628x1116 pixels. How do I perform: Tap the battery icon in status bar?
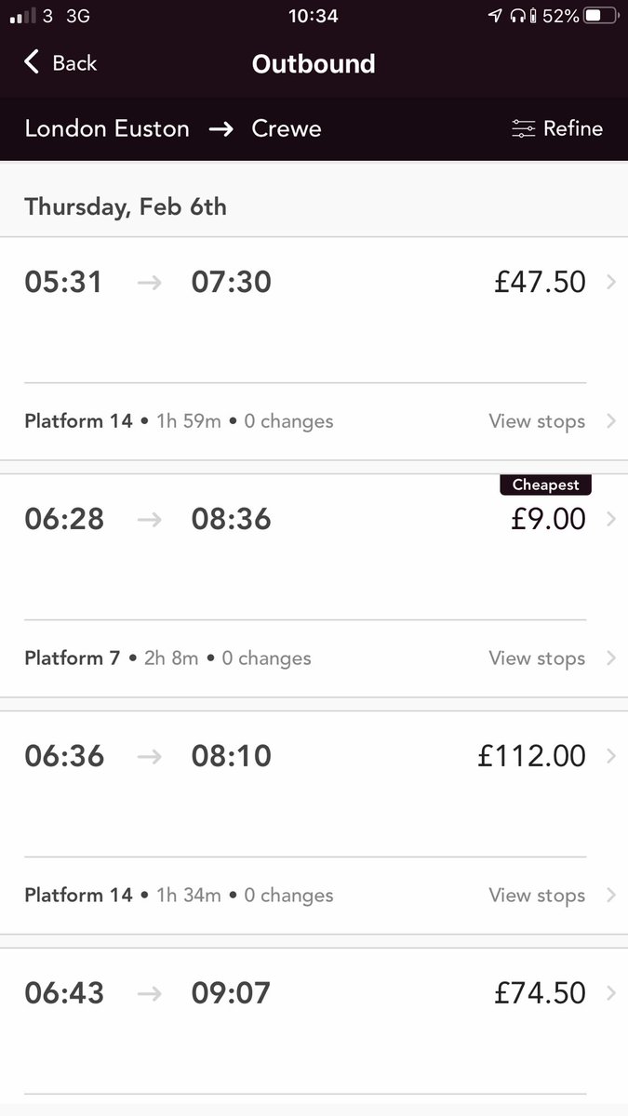tap(600, 16)
